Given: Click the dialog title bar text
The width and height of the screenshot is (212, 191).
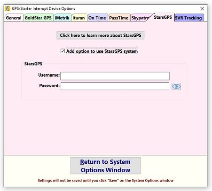Looking at the screenshot, I should coord(44,8).
